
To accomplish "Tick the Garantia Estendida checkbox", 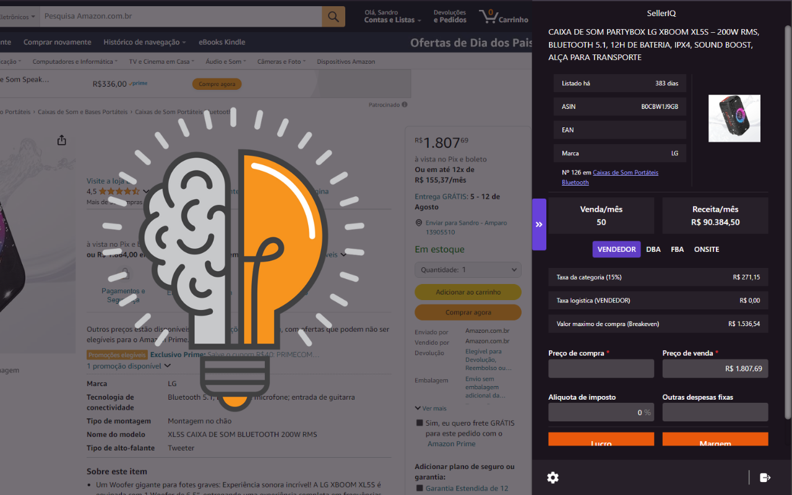I will click(420, 488).
